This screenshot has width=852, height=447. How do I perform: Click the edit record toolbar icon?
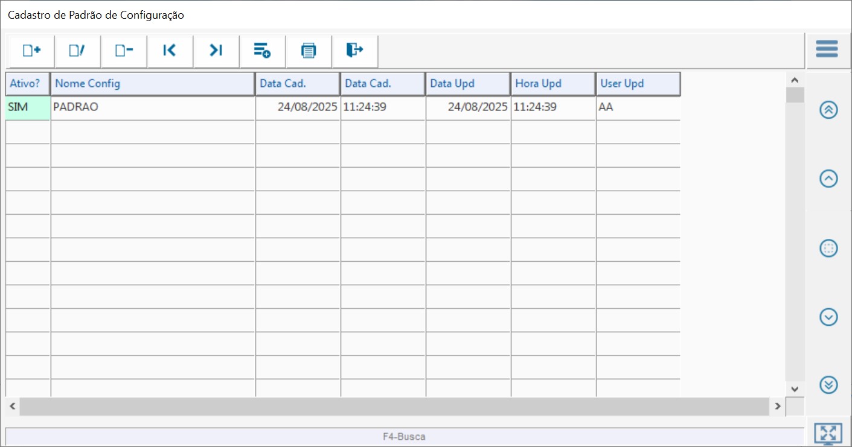tap(77, 51)
